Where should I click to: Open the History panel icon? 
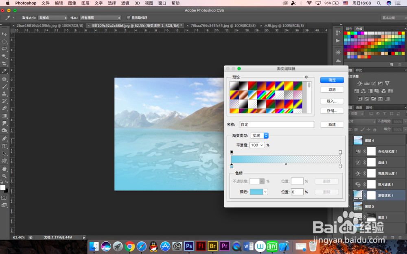click(338, 33)
